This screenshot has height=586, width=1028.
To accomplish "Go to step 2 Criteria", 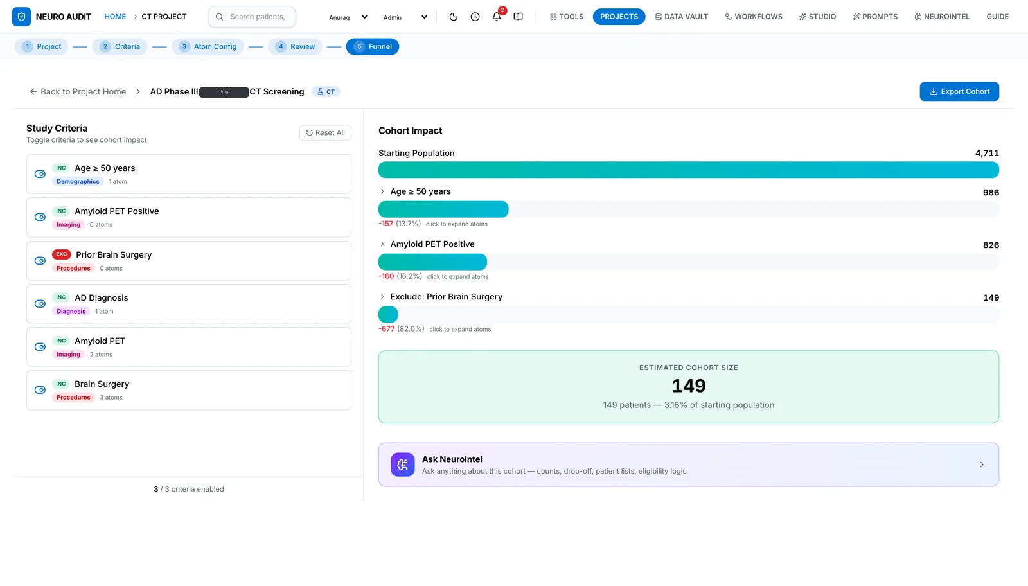I will tap(120, 46).
